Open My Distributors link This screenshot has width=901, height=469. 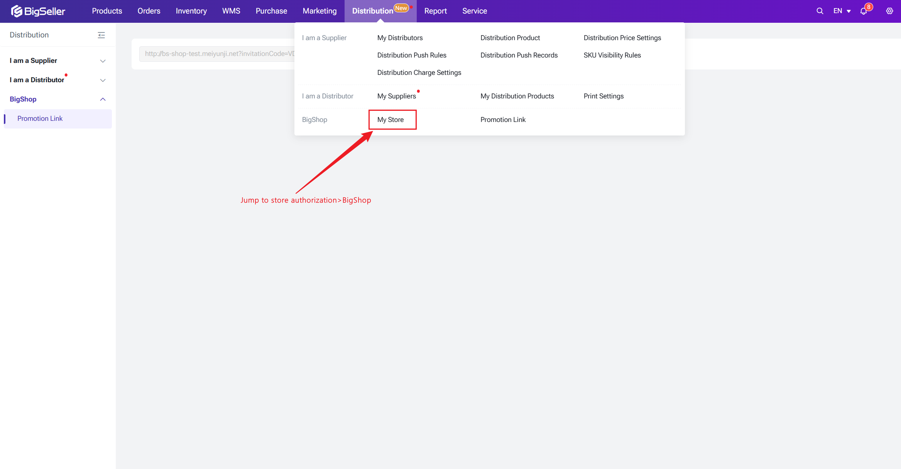point(400,38)
